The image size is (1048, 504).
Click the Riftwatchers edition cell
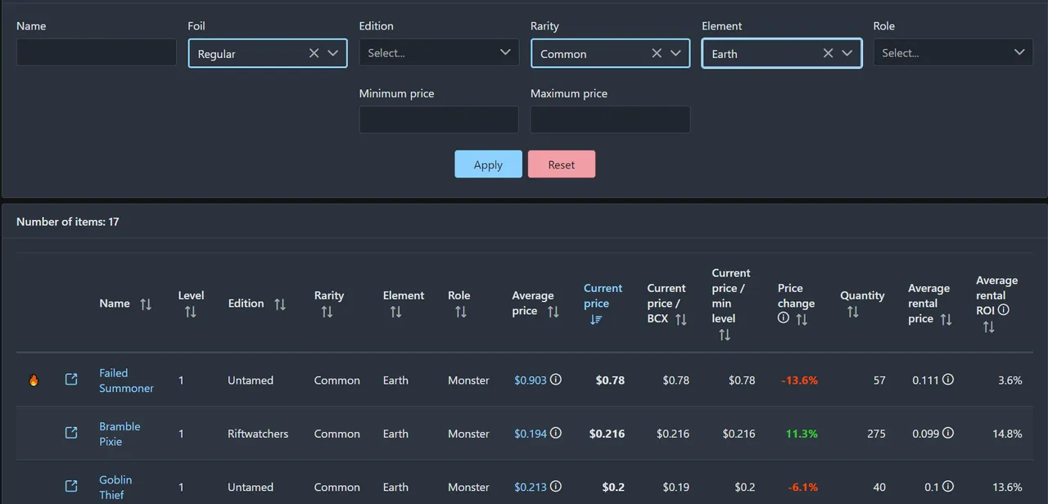[258, 434]
